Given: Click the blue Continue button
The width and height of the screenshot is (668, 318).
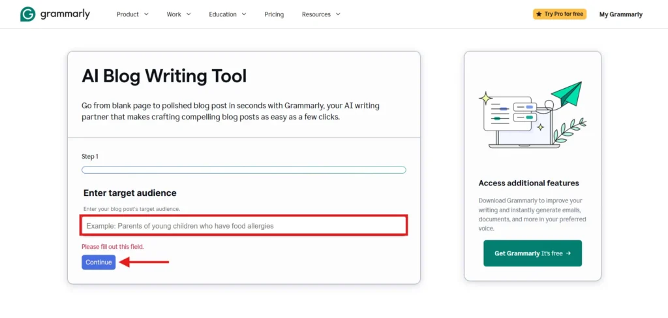Looking at the screenshot, I should point(99,262).
